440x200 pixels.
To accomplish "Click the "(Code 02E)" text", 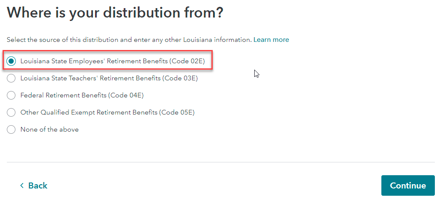I will click(187, 61).
